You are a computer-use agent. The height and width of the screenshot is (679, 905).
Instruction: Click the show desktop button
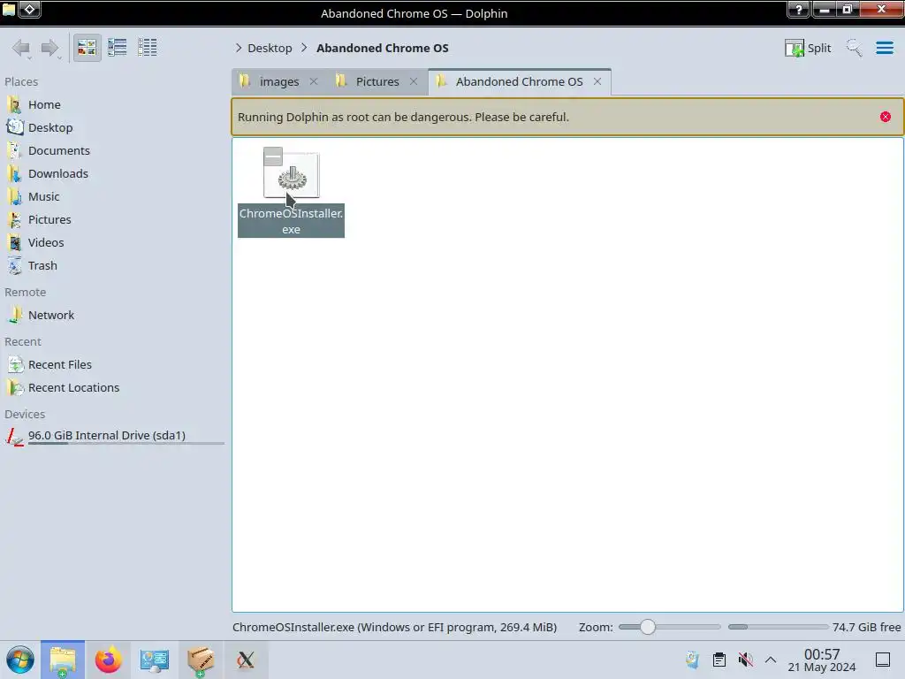(x=883, y=660)
